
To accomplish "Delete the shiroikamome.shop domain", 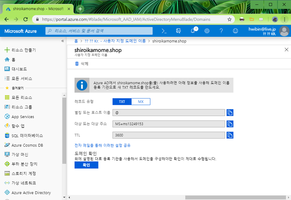I will [82, 64].
